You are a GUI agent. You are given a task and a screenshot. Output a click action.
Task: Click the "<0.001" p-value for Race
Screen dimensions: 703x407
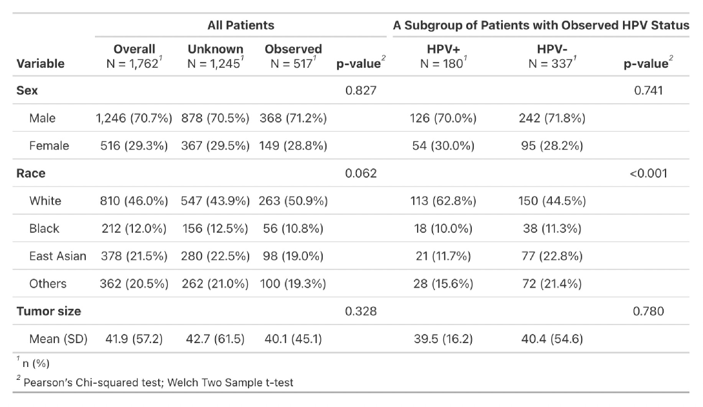(x=649, y=173)
